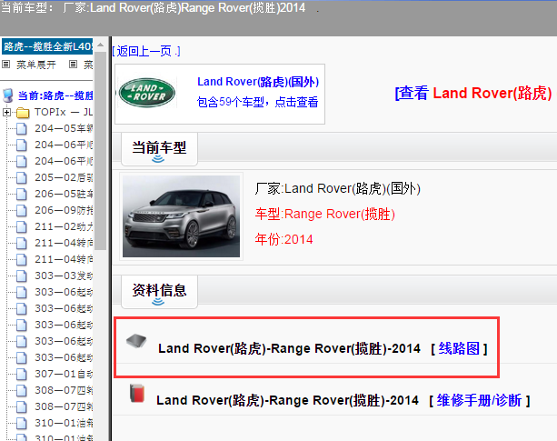Click the silver Range Rover car thumbnail
Image resolution: width=557 pixels, height=441 pixels.
pyautogui.click(x=181, y=216)
